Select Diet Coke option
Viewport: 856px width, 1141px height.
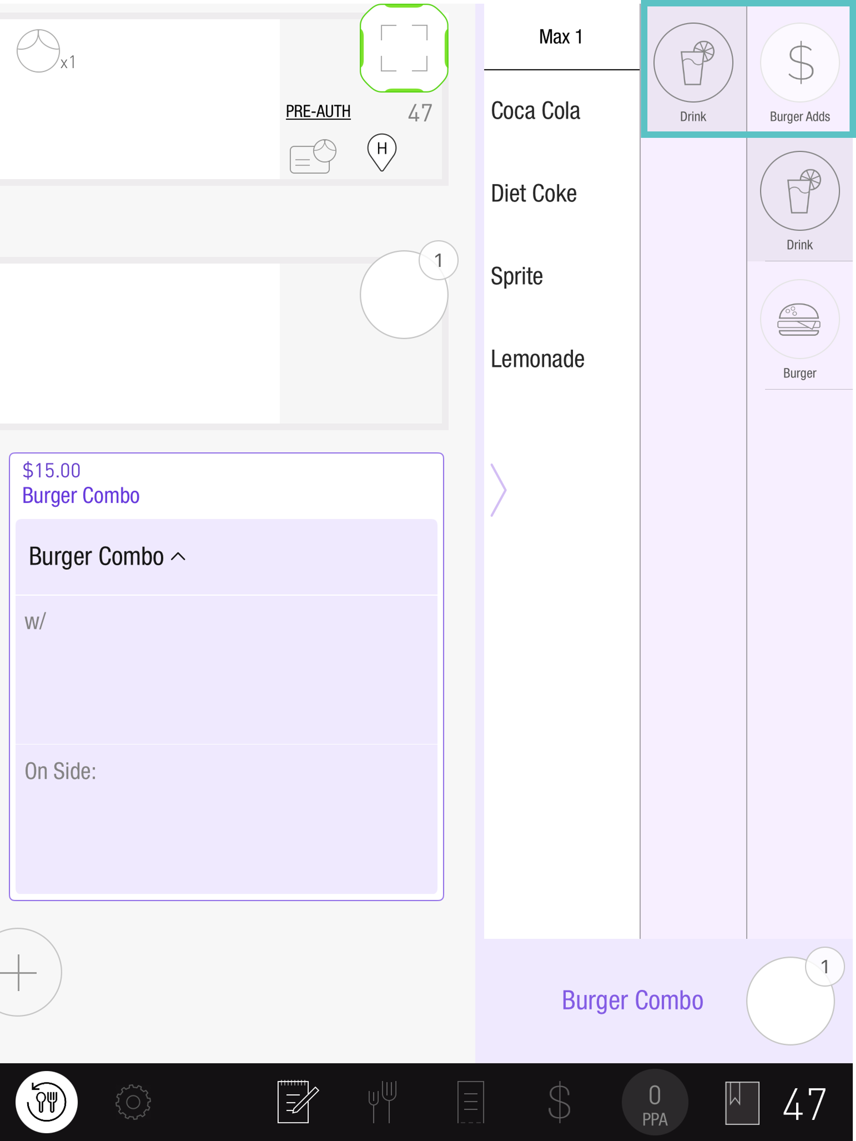(534, 194)
